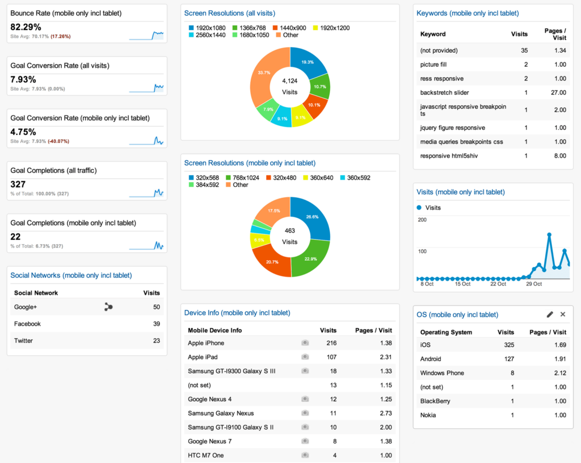Click the camera icon beside Apple iPhone

coord(305,343)
